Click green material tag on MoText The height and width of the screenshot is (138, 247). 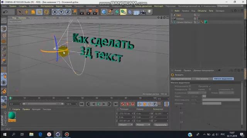point(206,22)
